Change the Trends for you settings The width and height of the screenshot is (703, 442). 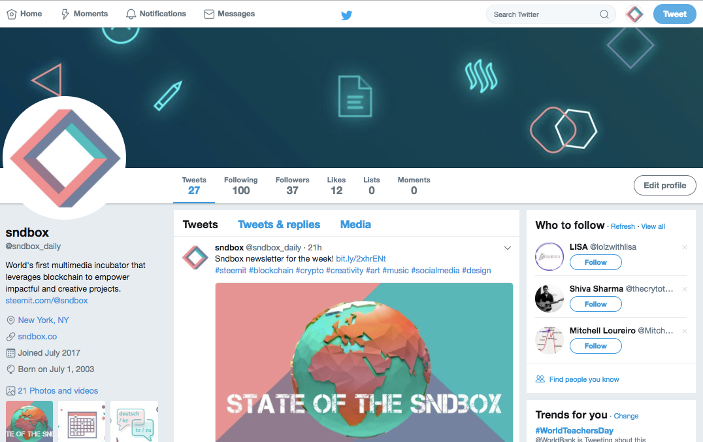pos(626,416)
